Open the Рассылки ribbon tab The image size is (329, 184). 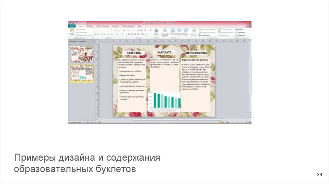[x=115, y=26]
